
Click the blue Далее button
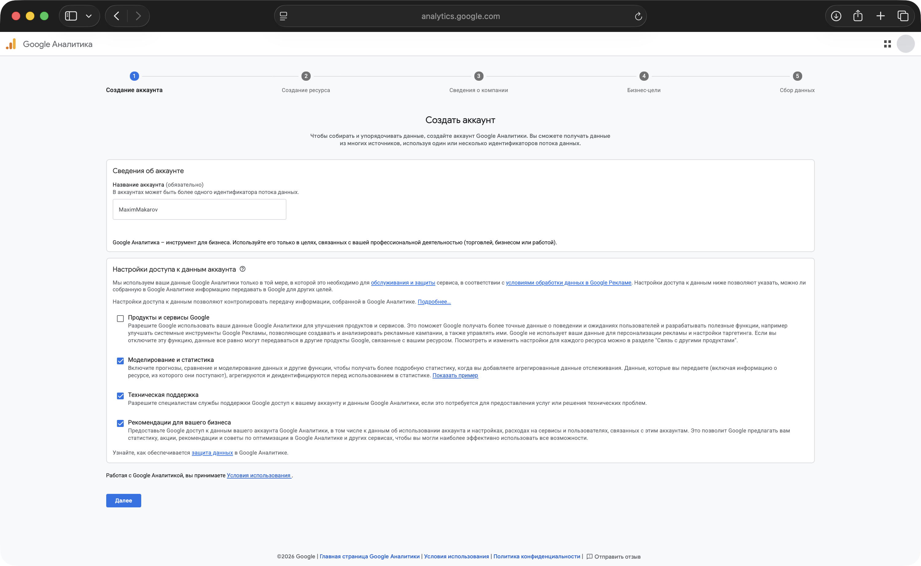point(123,501)
